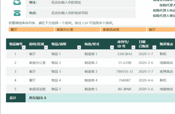Click the 总计 total row label
Viewport: 175px width, 114px height.
point(13,98)
